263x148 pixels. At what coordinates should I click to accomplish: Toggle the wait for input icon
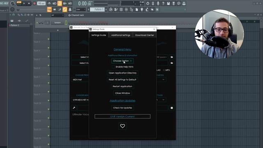[54, 3]
